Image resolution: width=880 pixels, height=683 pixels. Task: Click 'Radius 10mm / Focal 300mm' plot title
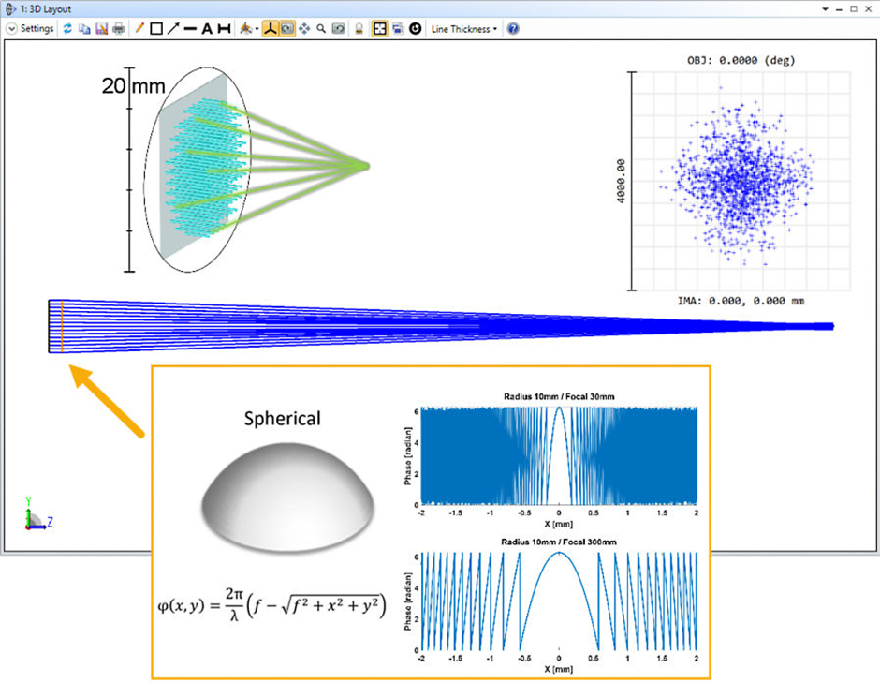[559, 542]
